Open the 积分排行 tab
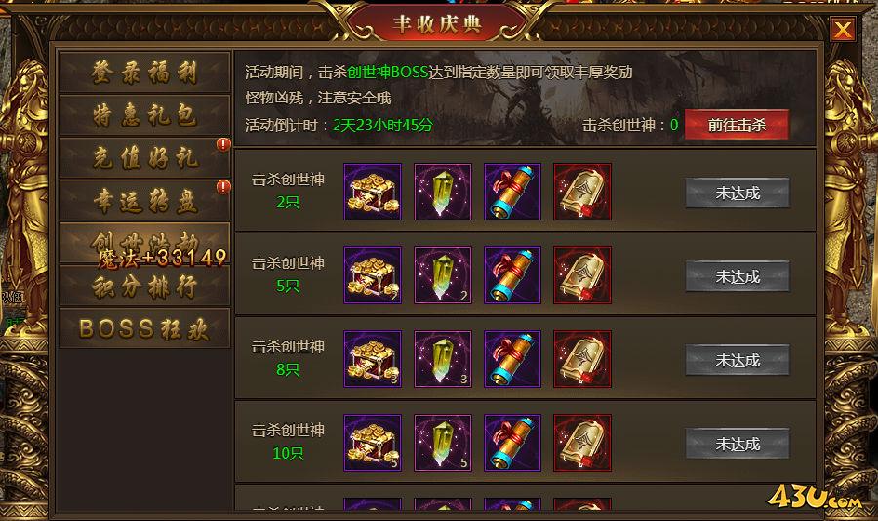 [144, 286]
